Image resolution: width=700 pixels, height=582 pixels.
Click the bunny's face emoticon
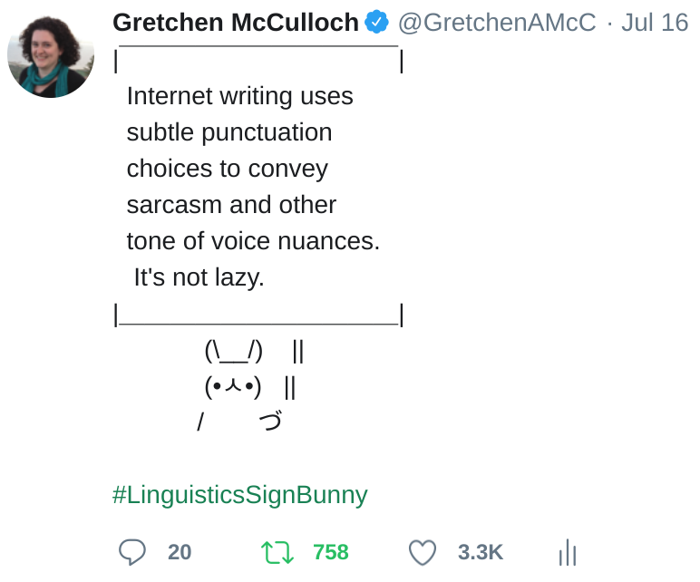pos(233,387)
